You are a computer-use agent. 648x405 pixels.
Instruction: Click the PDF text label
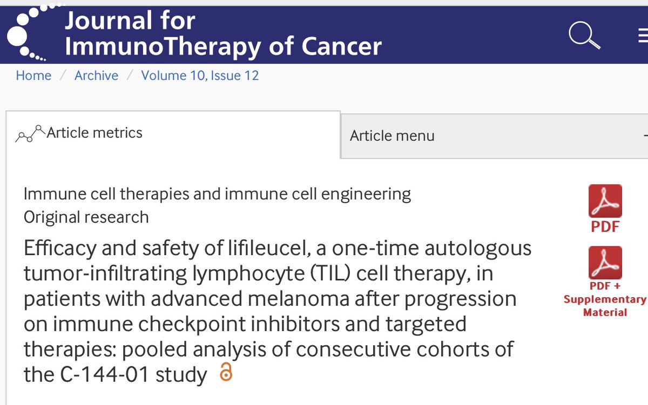pyautogui.click(x=605, y=226)
